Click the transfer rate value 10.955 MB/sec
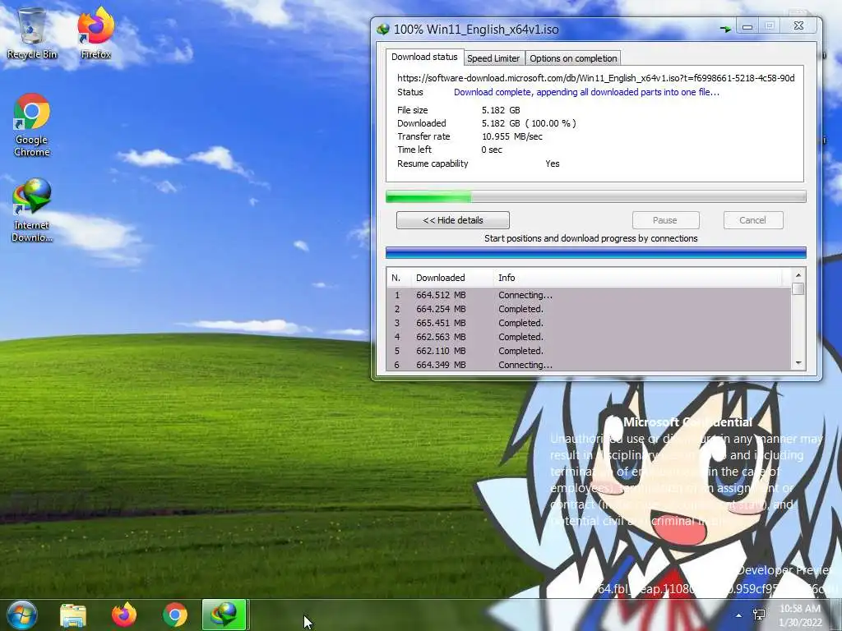The image size is (842, 631). (511, 137)
